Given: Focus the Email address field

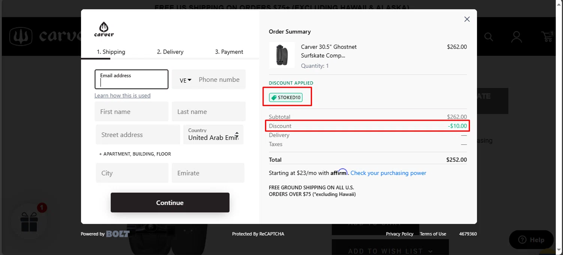Looking at the screenshot, I should click(x=131, y=79).
